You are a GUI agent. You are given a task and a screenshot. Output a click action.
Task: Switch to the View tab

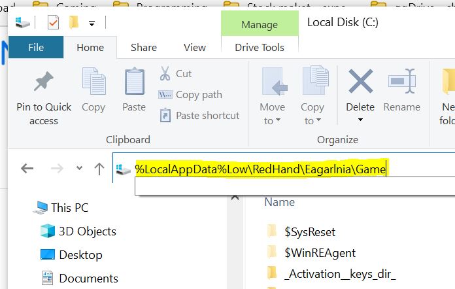pyautogui.click(x=194, y=47)
